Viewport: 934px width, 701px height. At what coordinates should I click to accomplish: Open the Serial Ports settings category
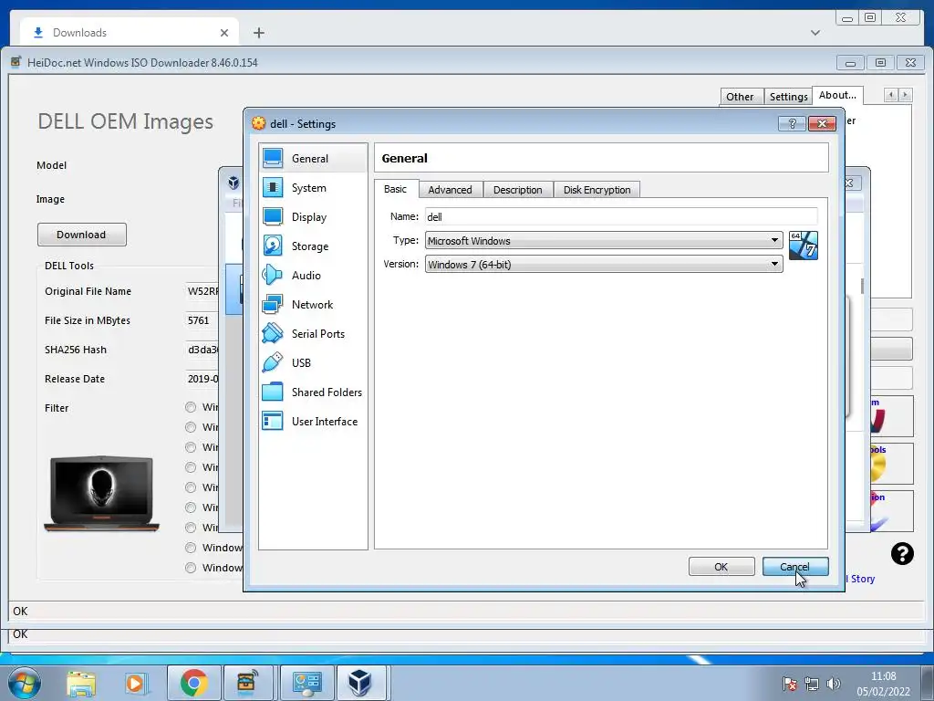pos(313,334)
